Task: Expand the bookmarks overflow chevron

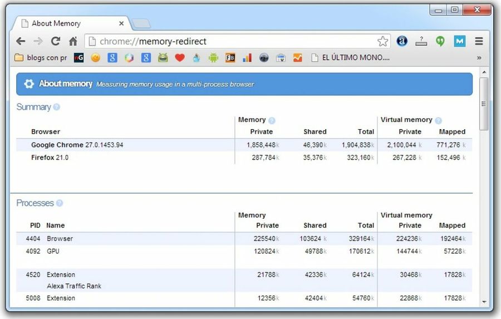Action: (479, 57)
